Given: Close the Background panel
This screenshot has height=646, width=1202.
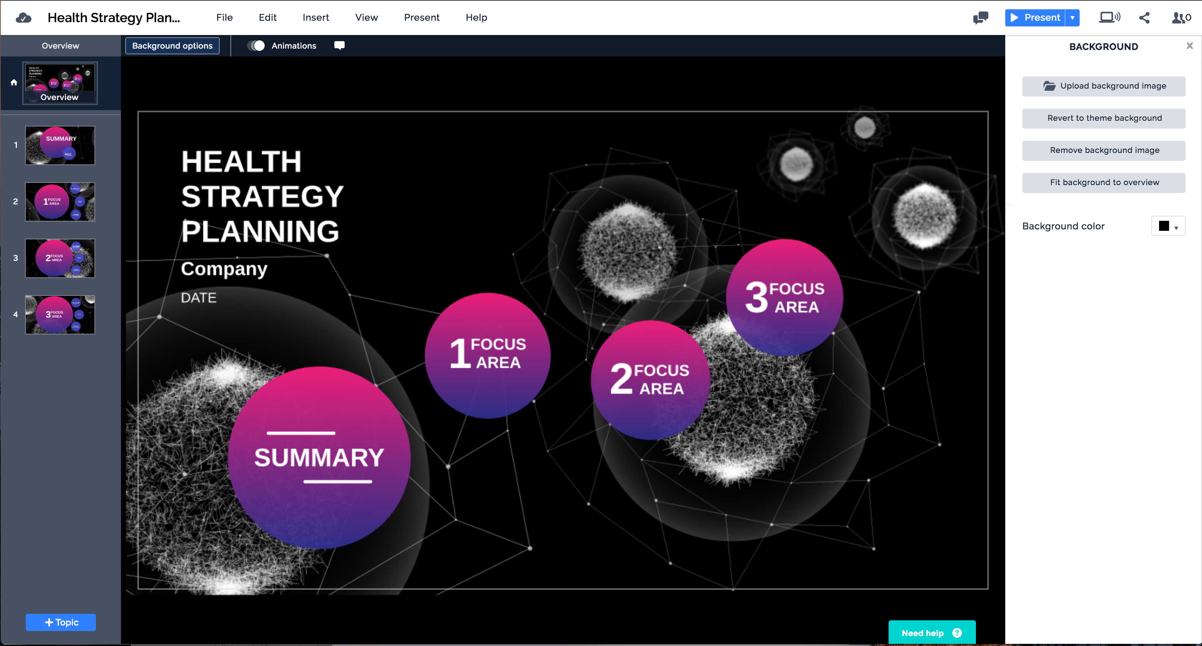Looking at the screenshot, I should 1189,46.
